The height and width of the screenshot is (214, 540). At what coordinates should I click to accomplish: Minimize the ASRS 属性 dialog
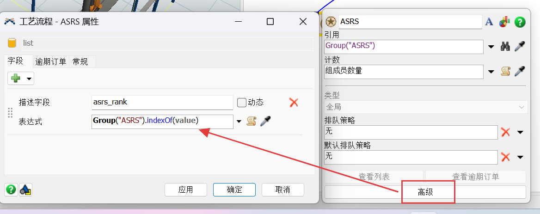pos(238,22)
